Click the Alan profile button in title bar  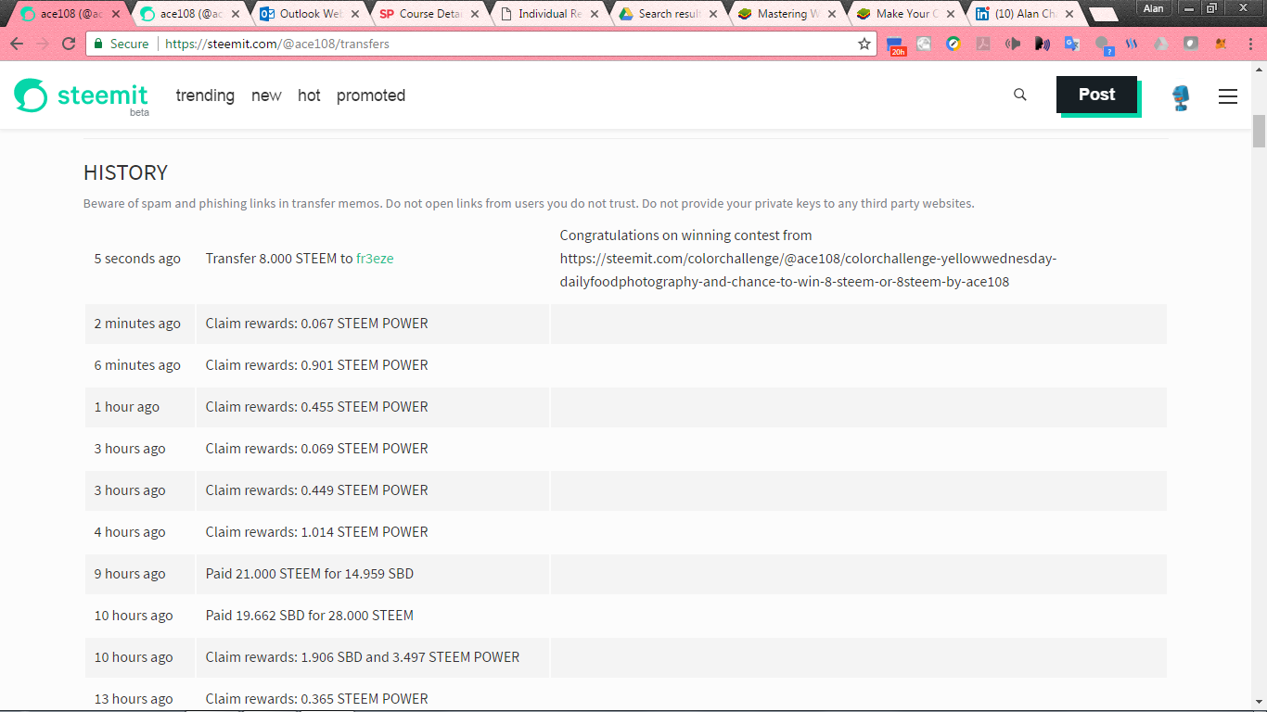(x=1154, y=8)
